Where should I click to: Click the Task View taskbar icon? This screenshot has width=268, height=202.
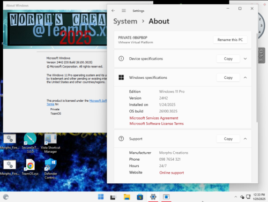pos(113,197)
